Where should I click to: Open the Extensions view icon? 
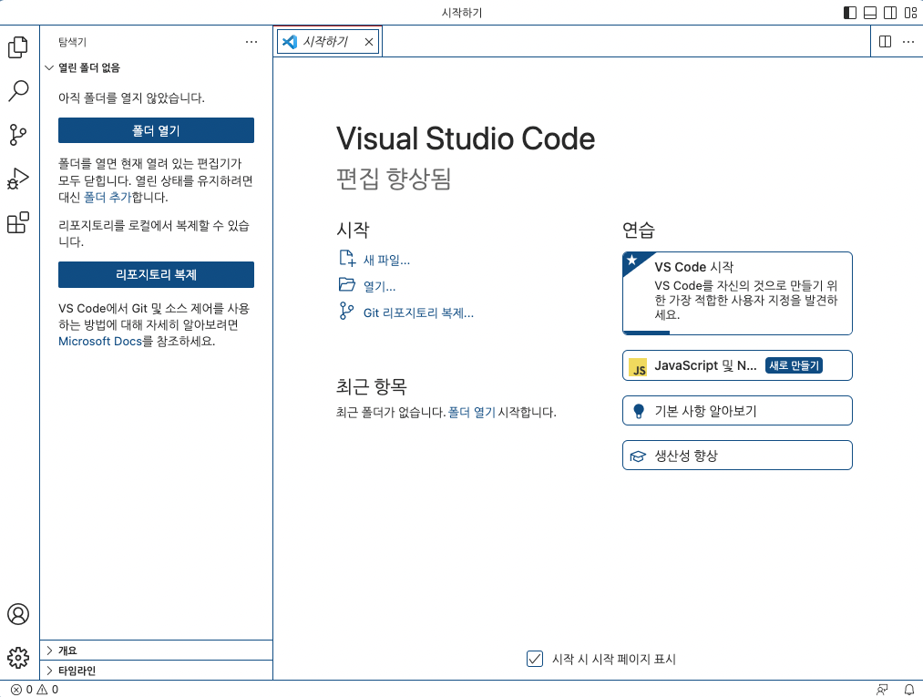[18, 222]
